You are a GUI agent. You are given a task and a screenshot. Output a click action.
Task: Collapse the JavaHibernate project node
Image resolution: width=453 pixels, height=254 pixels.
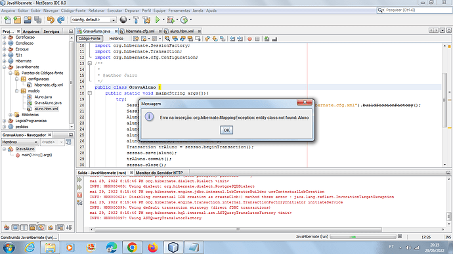tap(5, 67)
